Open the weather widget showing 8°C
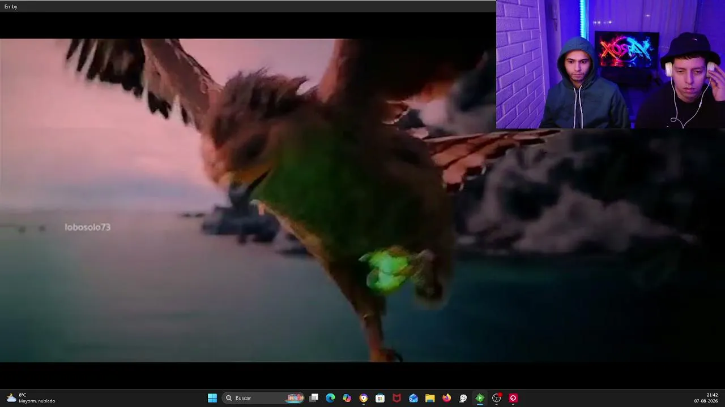The height and width of the screenshot is (407, 725). (31, 398)
